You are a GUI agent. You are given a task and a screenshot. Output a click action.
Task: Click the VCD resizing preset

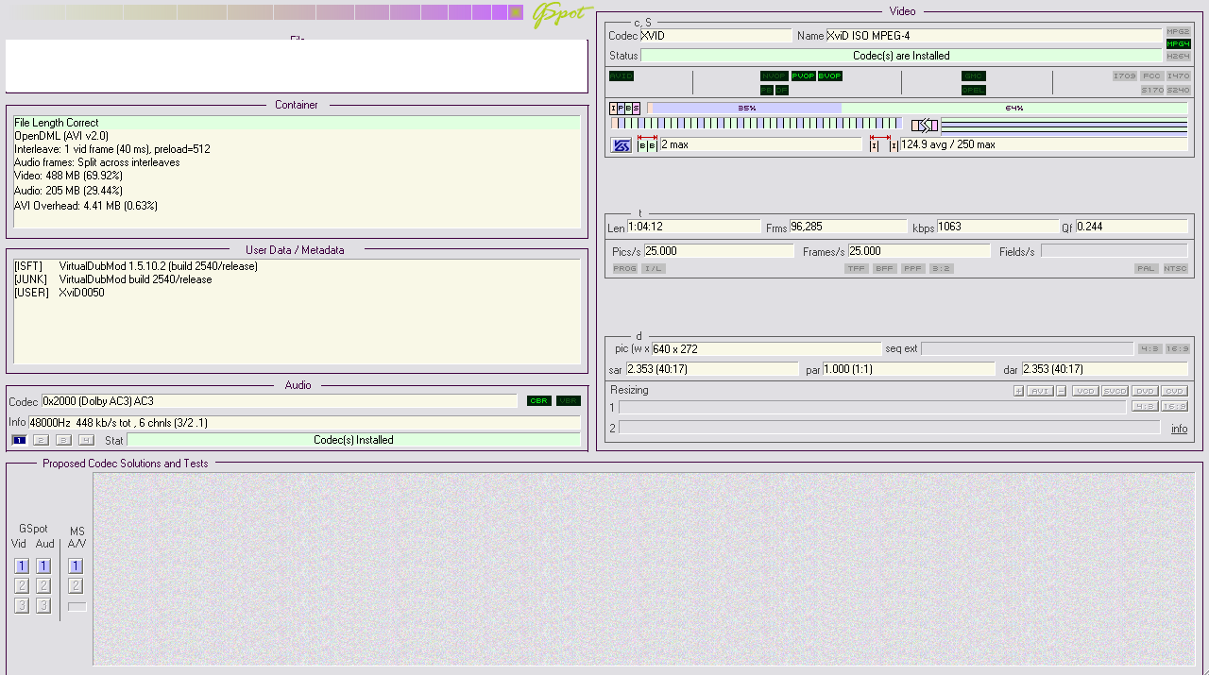point(1085,391)
